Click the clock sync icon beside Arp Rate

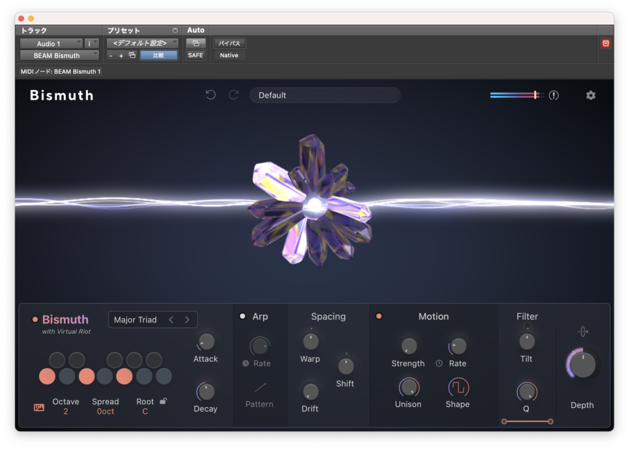click(246, 363)
